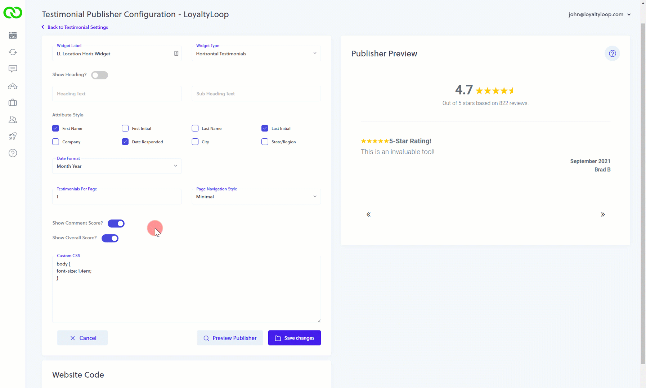Image resolution: width=646 pixels, height=388 pixels.
Task: Click the Sub Heading Text input field
Action: (256, 94)
